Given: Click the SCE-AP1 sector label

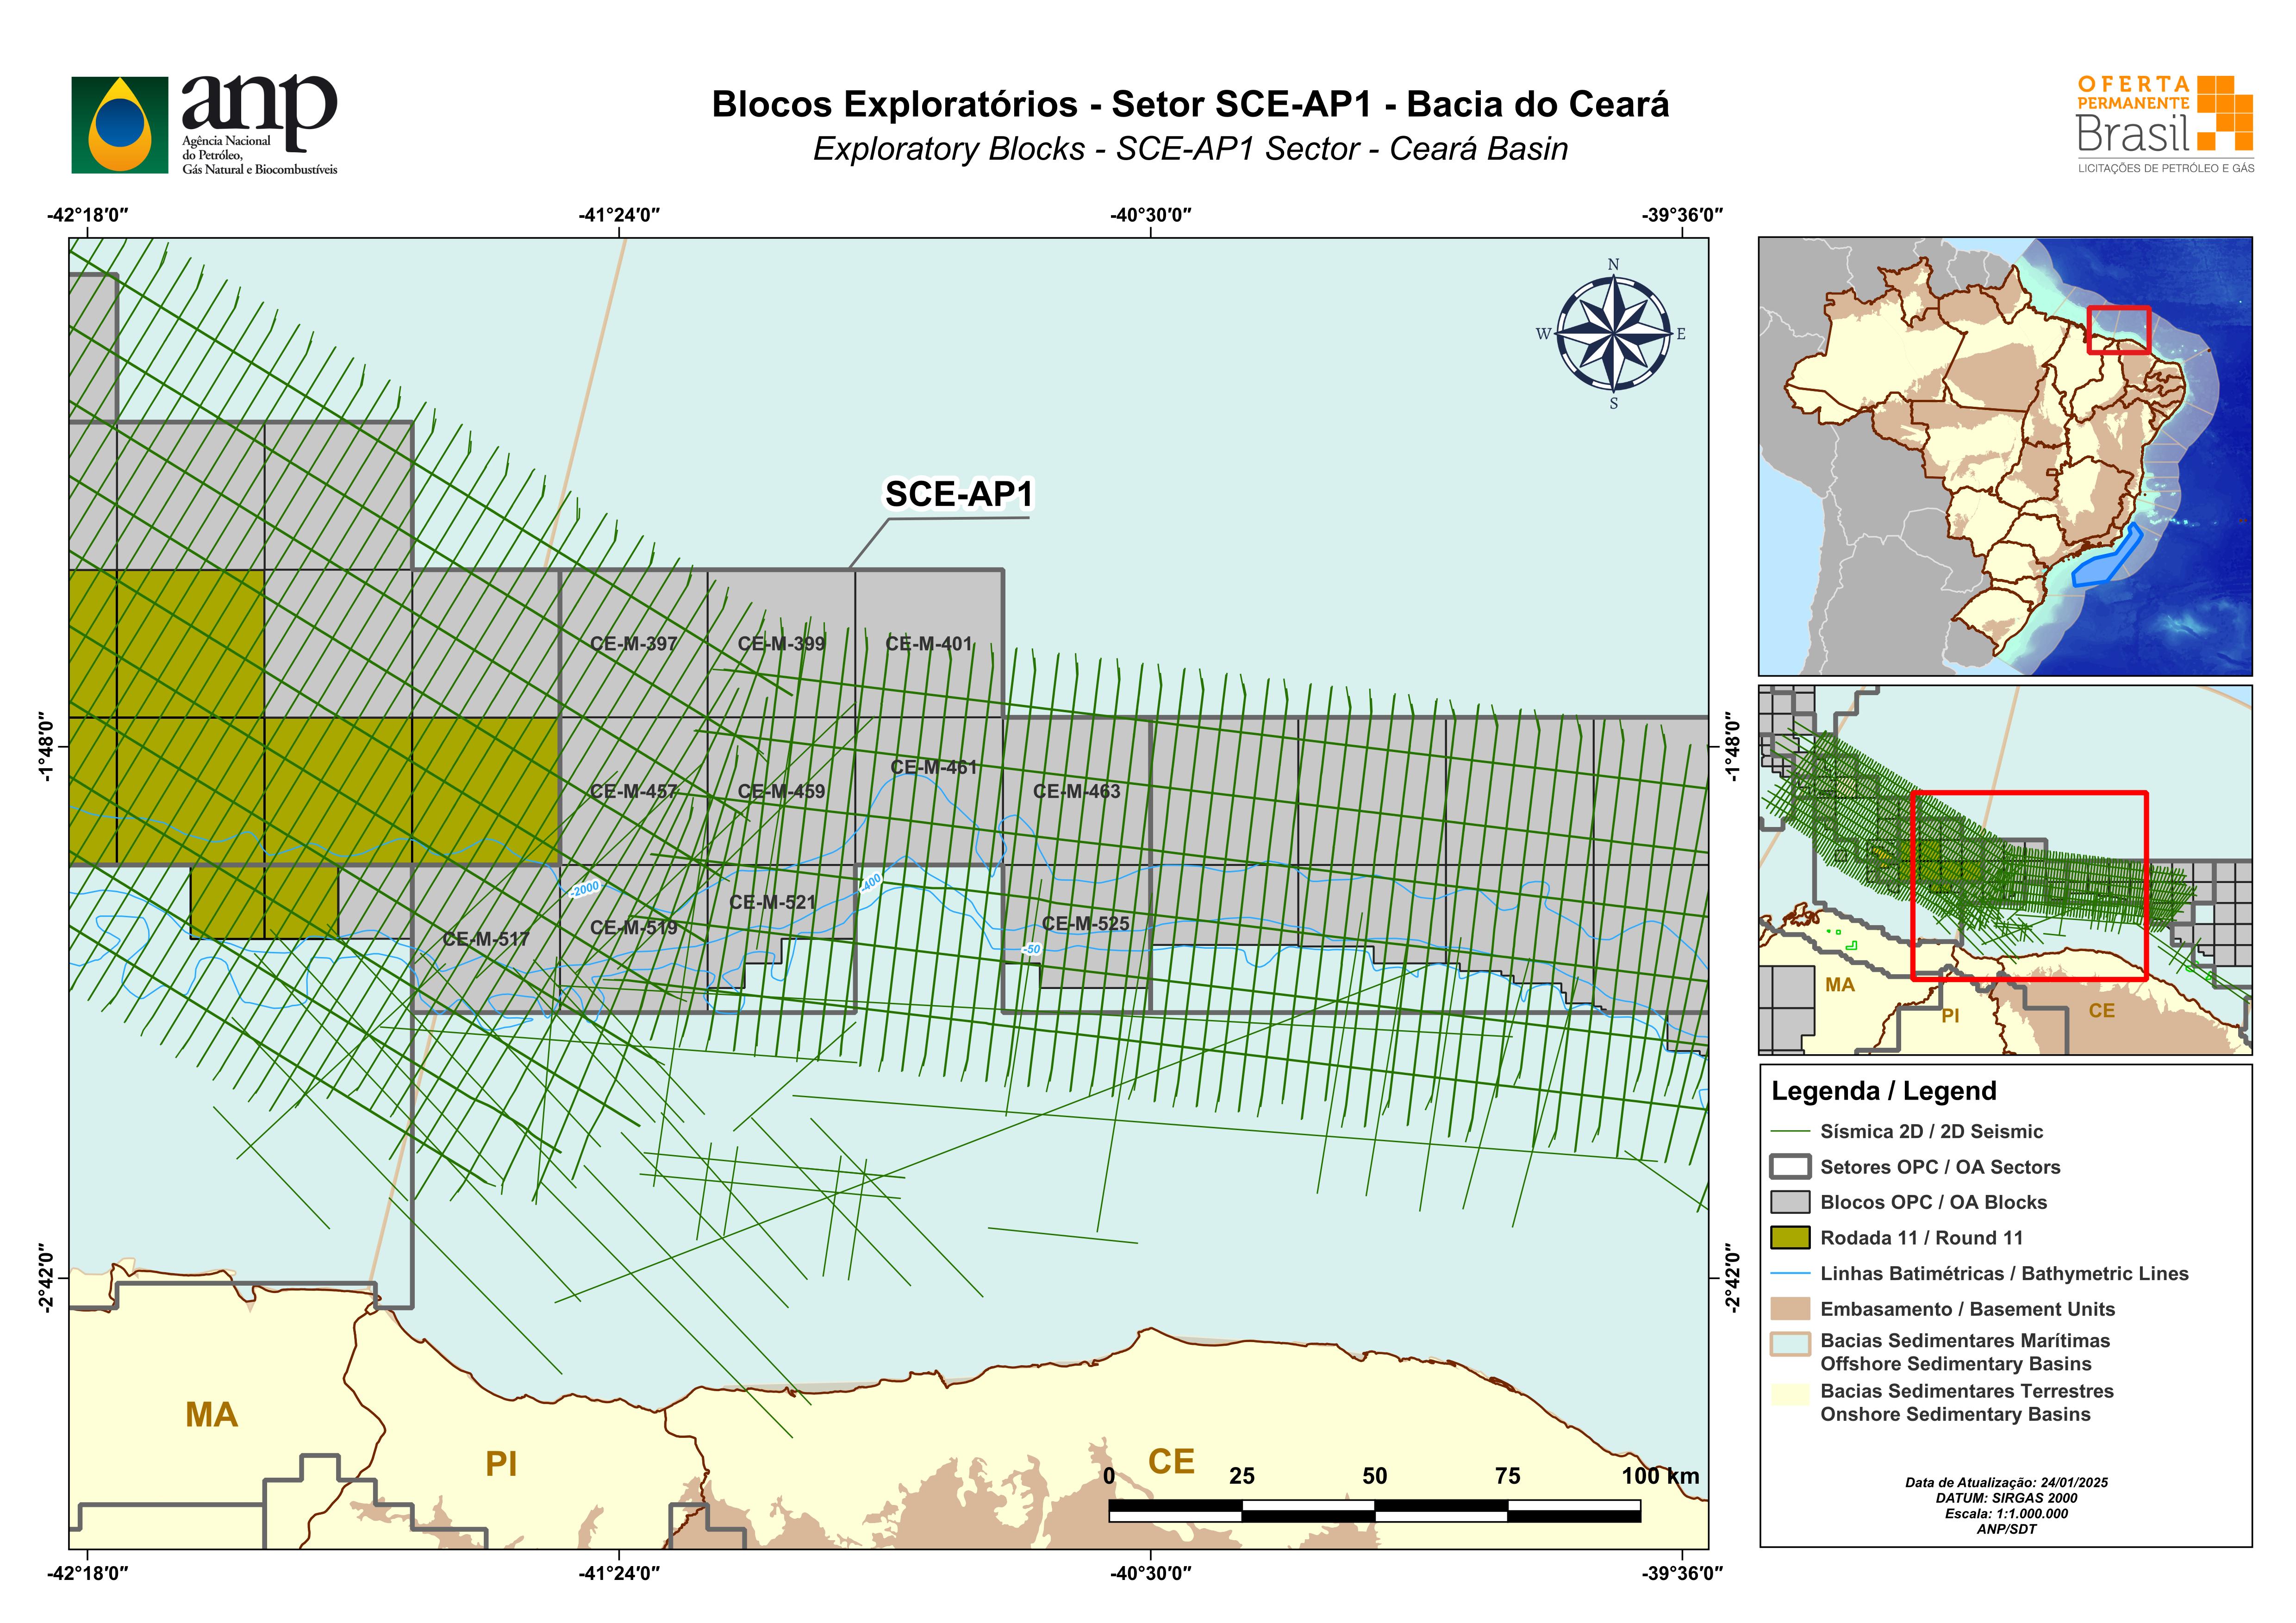Looking at the screenshot, I should coord(958,494).
